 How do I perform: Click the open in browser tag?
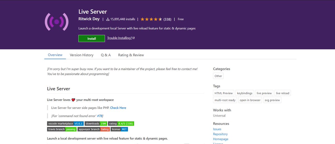[250, 100]
